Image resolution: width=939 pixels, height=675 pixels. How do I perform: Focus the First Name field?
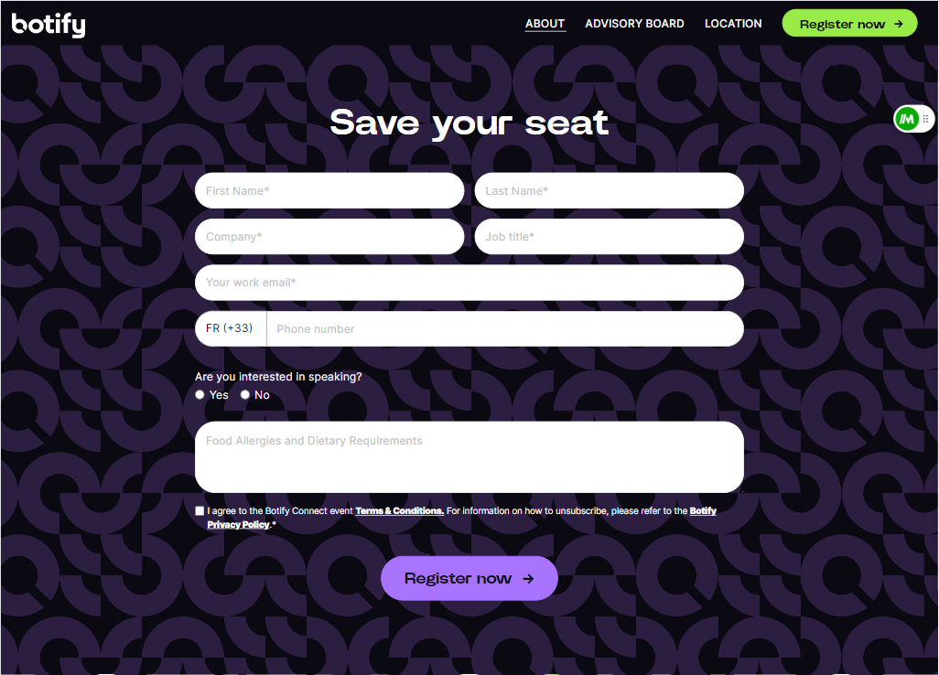point(329,191)
